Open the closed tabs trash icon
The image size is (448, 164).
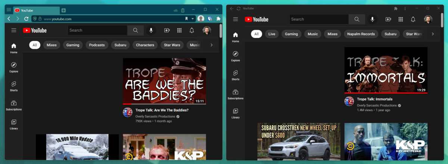pyautogui.click(x=183, y=10)
